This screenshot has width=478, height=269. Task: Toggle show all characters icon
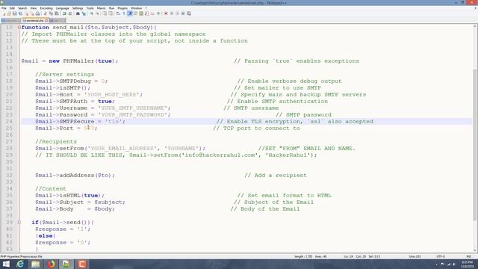click(x=124, y=13)
